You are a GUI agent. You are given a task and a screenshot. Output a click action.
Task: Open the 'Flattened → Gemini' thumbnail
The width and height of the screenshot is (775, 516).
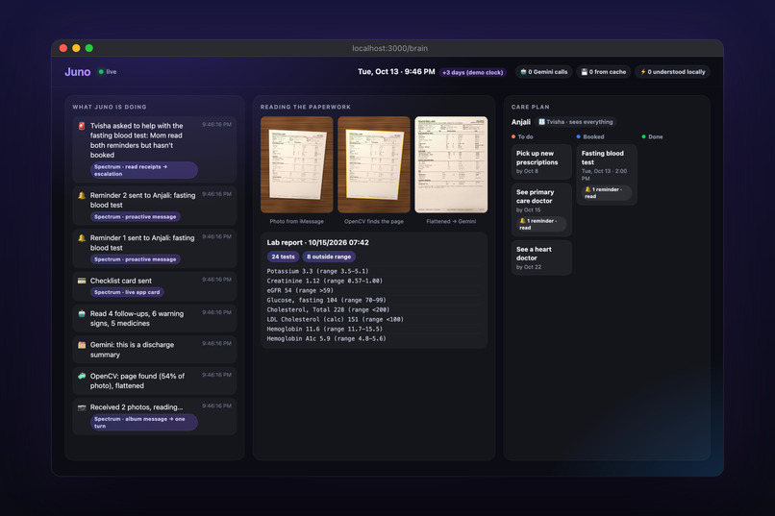(x=451, y=165)
